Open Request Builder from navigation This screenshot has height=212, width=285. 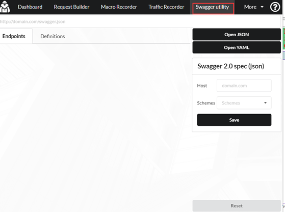coord(71,7)
